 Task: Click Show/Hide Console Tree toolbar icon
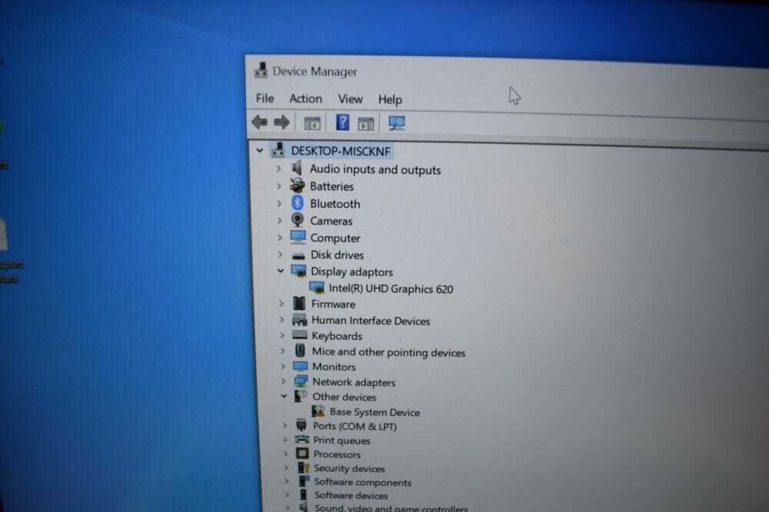[312, 124]
